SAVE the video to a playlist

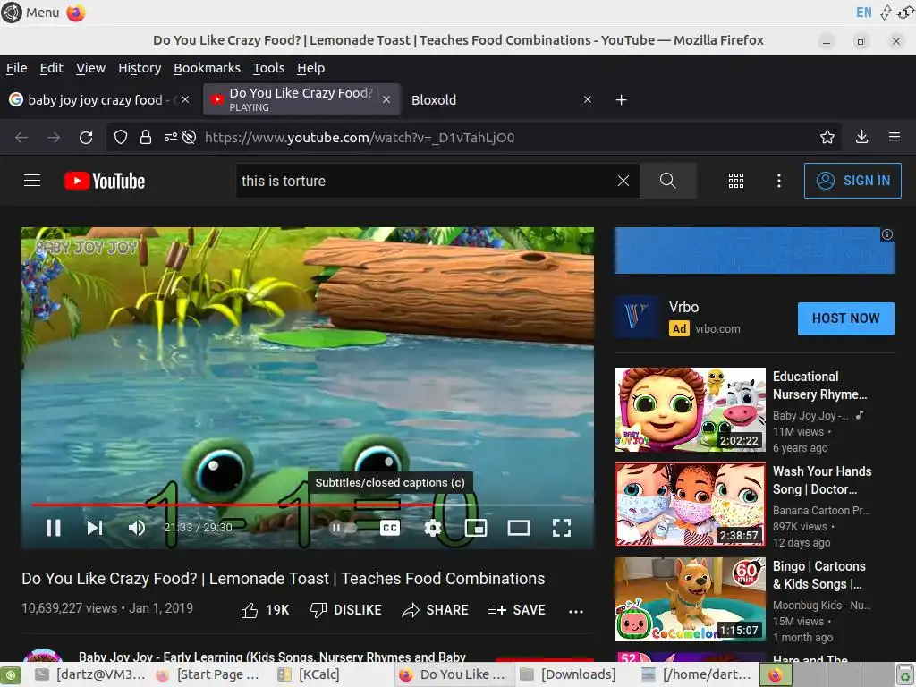[x=516, y=610]
